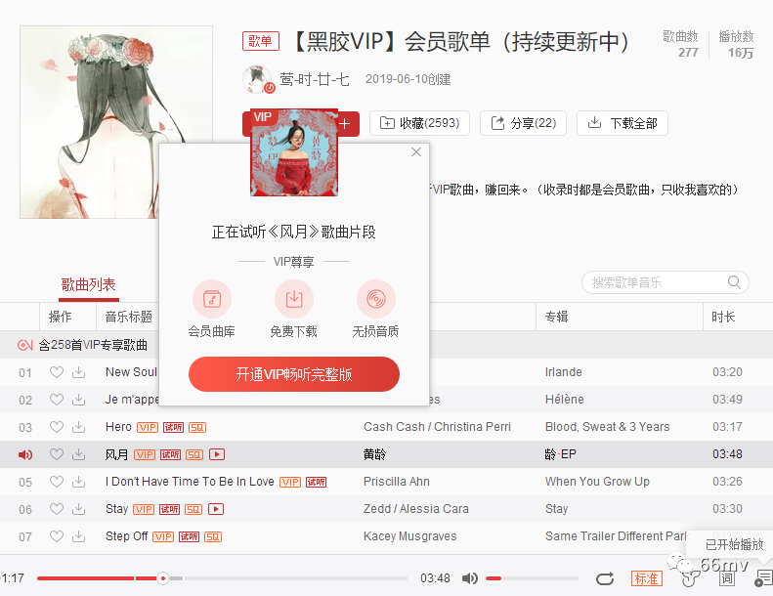Click 收藏(2593) button
Viewport: 773px width, 596px height.
click(419, 123)
